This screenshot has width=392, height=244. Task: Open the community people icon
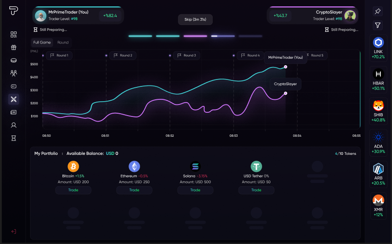(14, 73)
